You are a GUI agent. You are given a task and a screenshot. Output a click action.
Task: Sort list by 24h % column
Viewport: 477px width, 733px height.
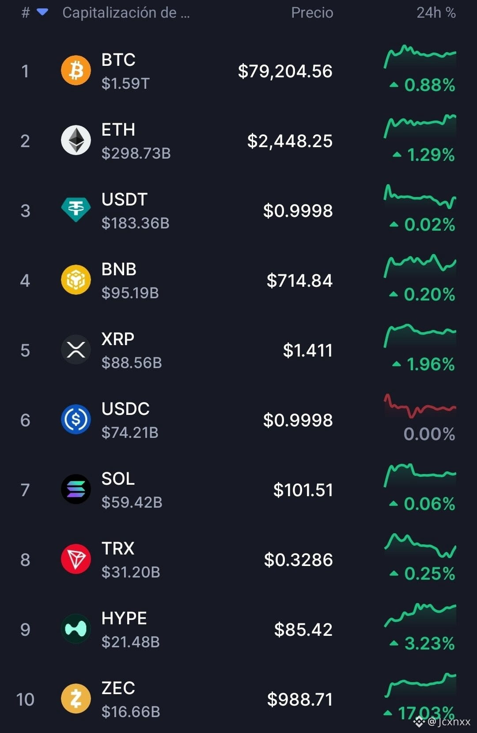point(436,12)
